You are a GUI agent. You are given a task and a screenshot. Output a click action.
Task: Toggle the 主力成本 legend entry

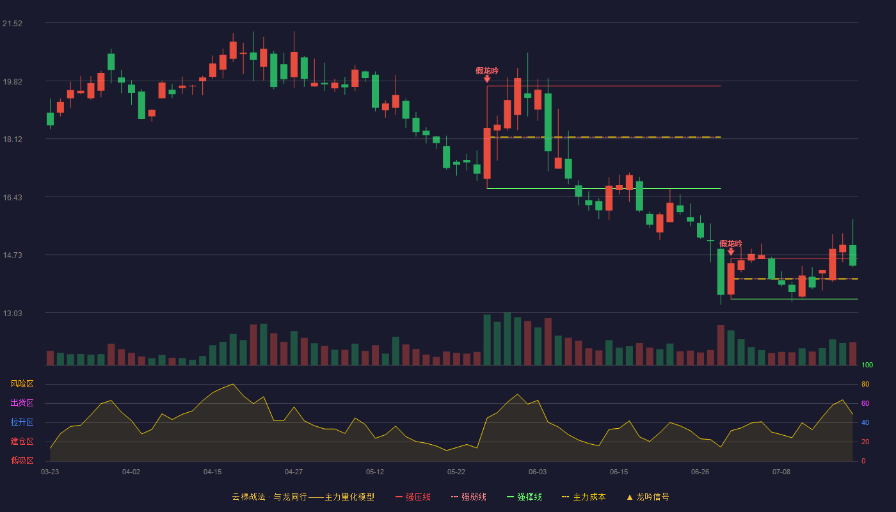(584, 497)
